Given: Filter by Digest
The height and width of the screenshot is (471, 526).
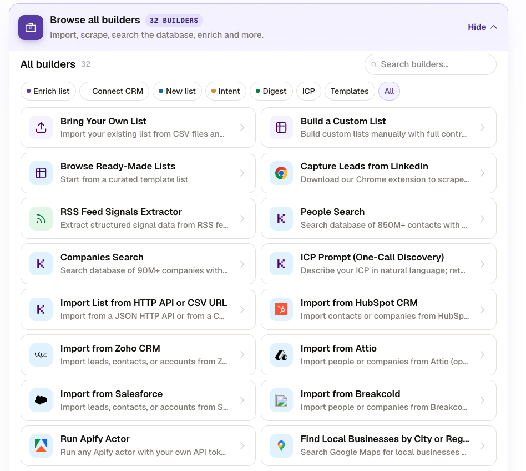Looking at the screenshot, I should 271,91.
